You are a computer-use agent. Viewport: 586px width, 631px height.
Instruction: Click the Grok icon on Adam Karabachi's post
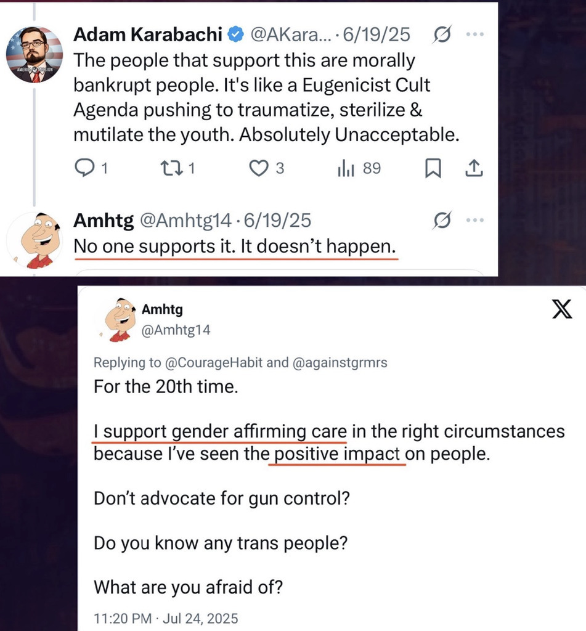coord(442,36)
